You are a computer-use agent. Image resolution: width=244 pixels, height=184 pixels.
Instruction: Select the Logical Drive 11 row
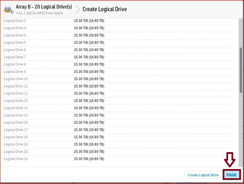click(16, 86)
